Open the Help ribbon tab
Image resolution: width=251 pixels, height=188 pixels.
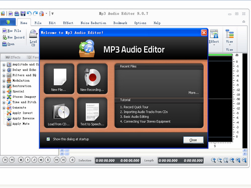pyautogui.click(x=157, y=23)
